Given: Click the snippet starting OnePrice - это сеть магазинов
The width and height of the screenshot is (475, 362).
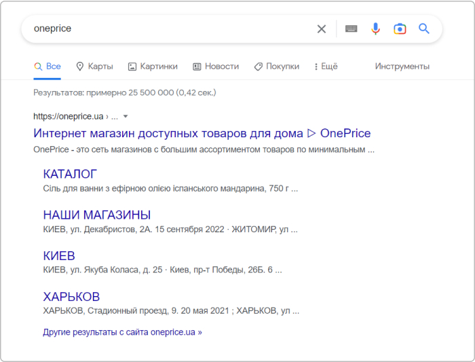Looking at the screenshot, I should 204,150.
